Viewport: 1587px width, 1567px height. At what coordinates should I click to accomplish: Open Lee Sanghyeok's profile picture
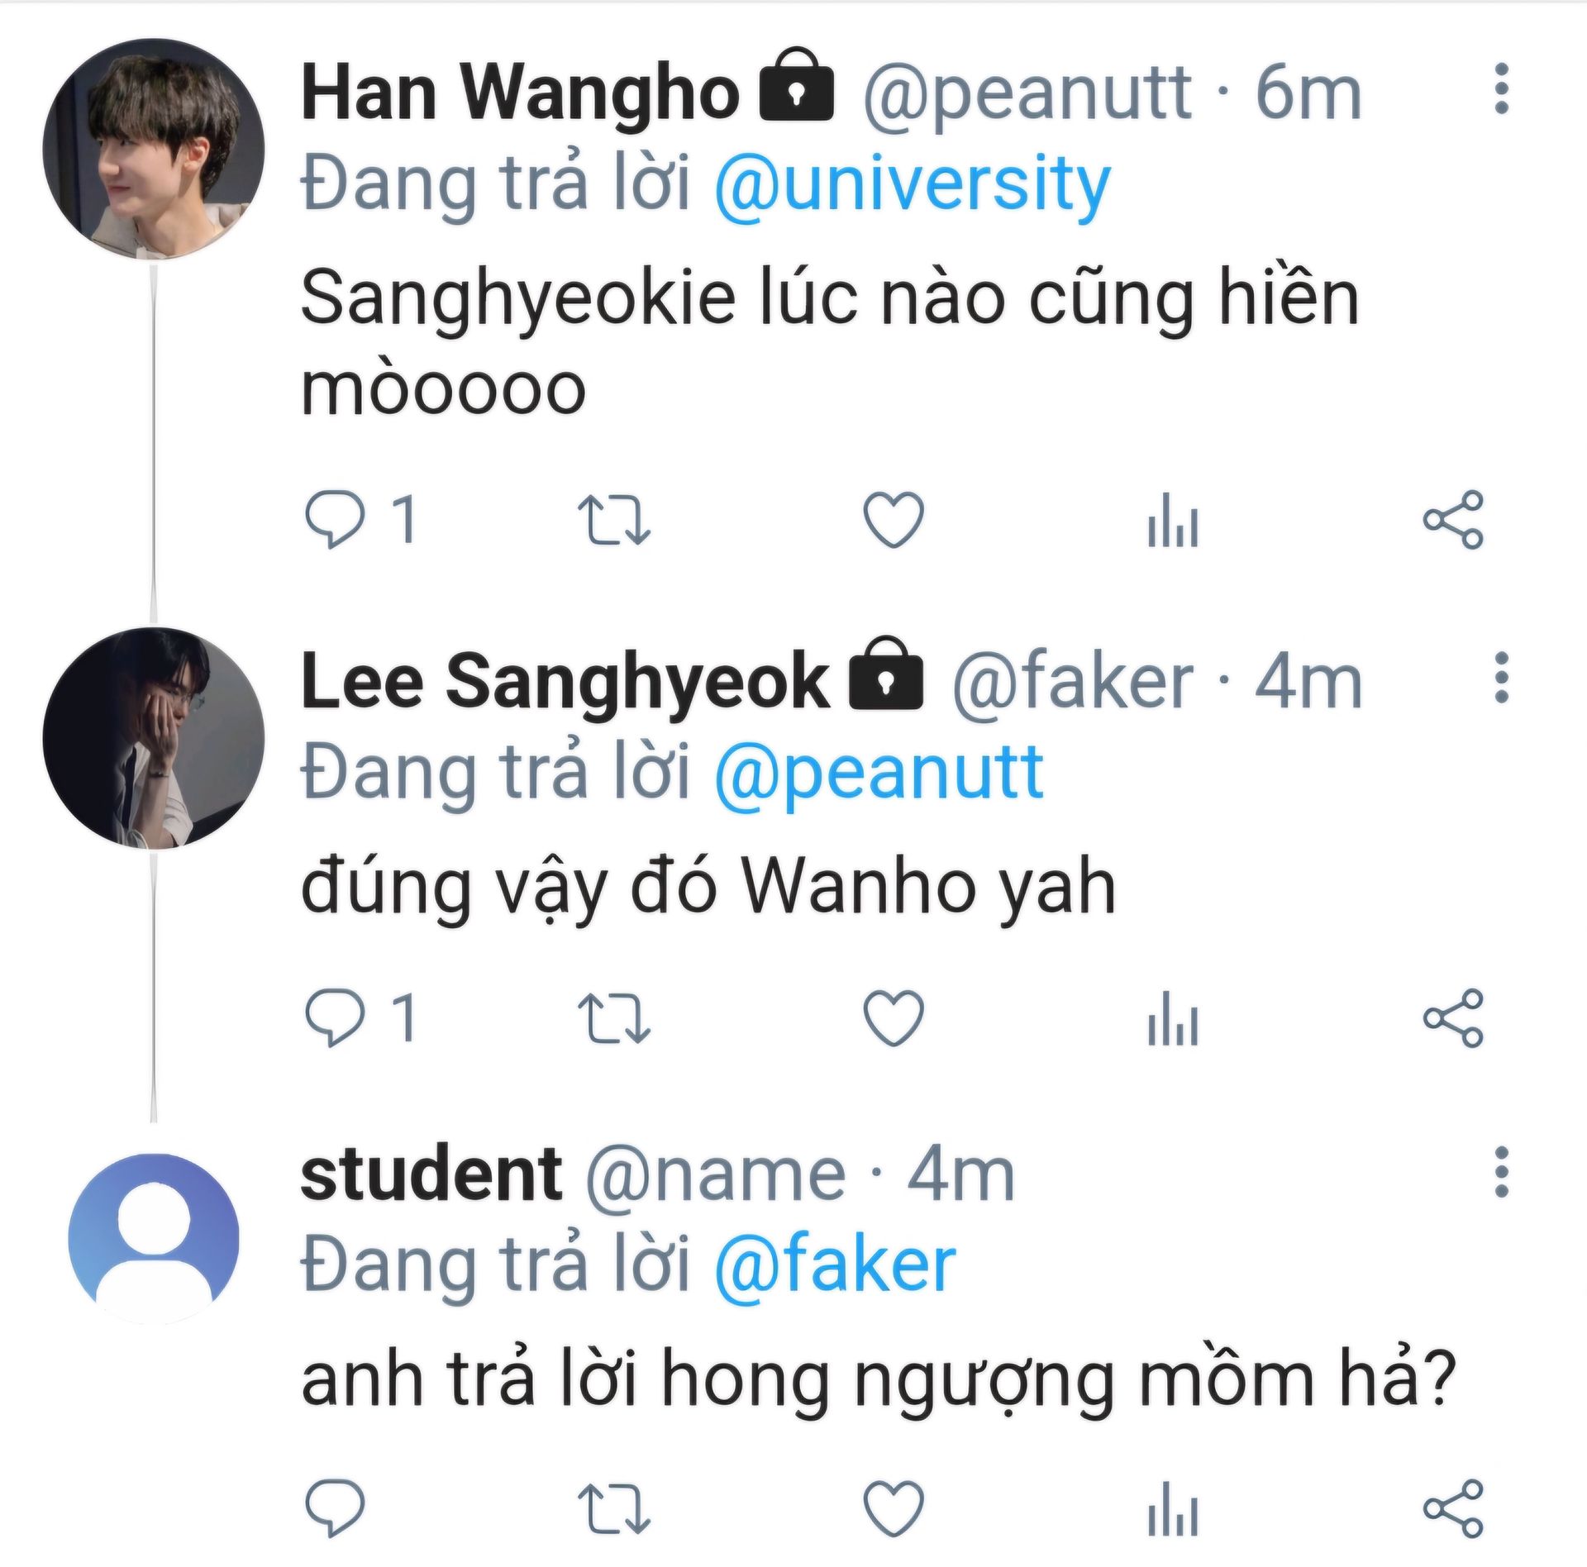(154, 738)
